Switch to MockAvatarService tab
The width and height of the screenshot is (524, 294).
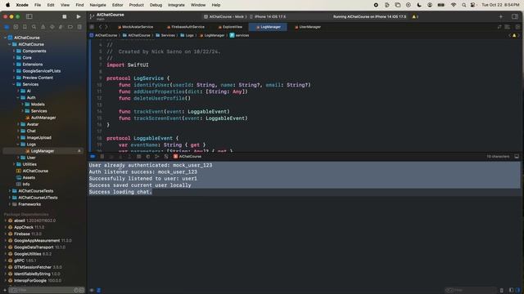(x=135, y=27)
